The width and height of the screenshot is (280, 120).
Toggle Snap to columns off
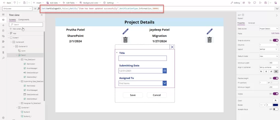click(275, 40)
